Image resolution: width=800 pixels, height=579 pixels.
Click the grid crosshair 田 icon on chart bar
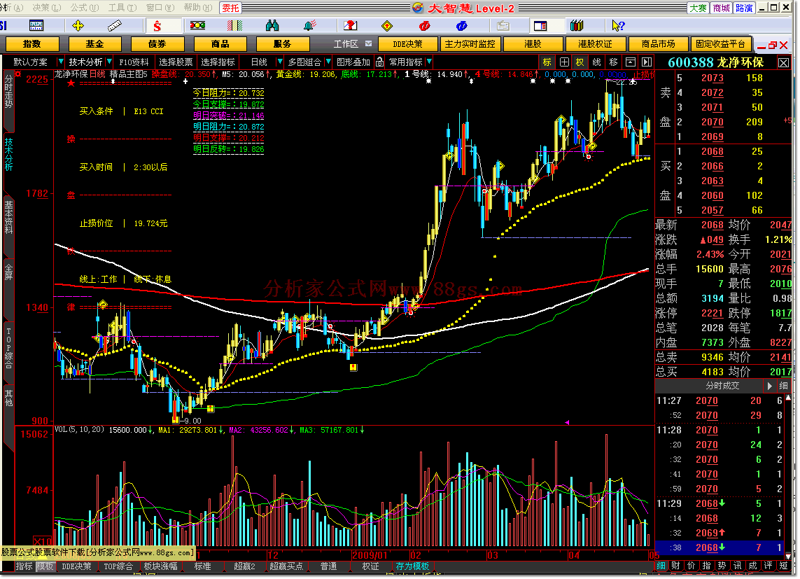[x=564, y=62]
